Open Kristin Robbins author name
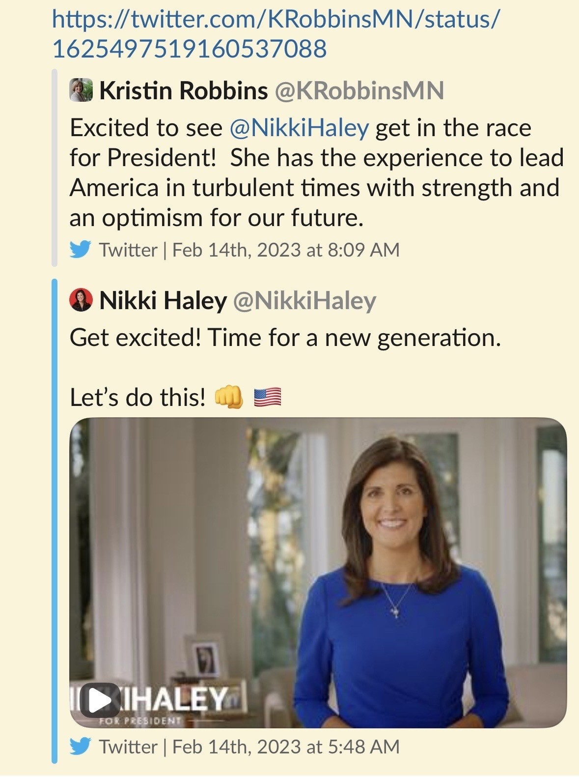The width and height of the screenshot is (579, 777). [184, 91]
